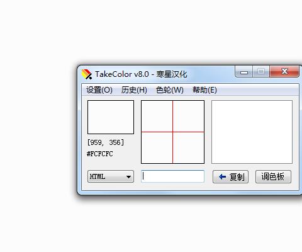
Task: Click the 复制 copy button
Action: tap(230, 177)
